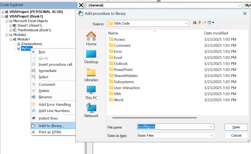Image resolution: width=251 pixels, height=154 pixels.
Task: Close the Code Explorer panel
Action: [81, 5]
